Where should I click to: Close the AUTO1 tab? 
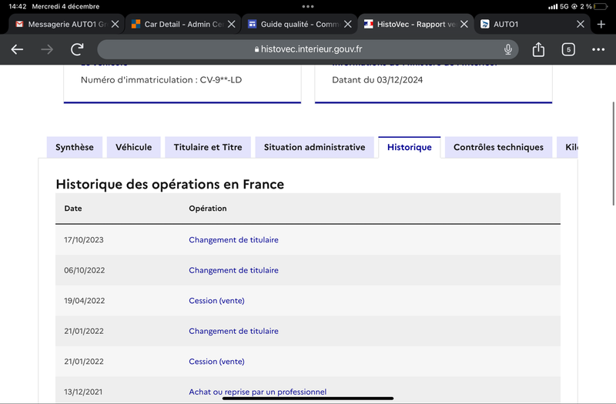581,25
